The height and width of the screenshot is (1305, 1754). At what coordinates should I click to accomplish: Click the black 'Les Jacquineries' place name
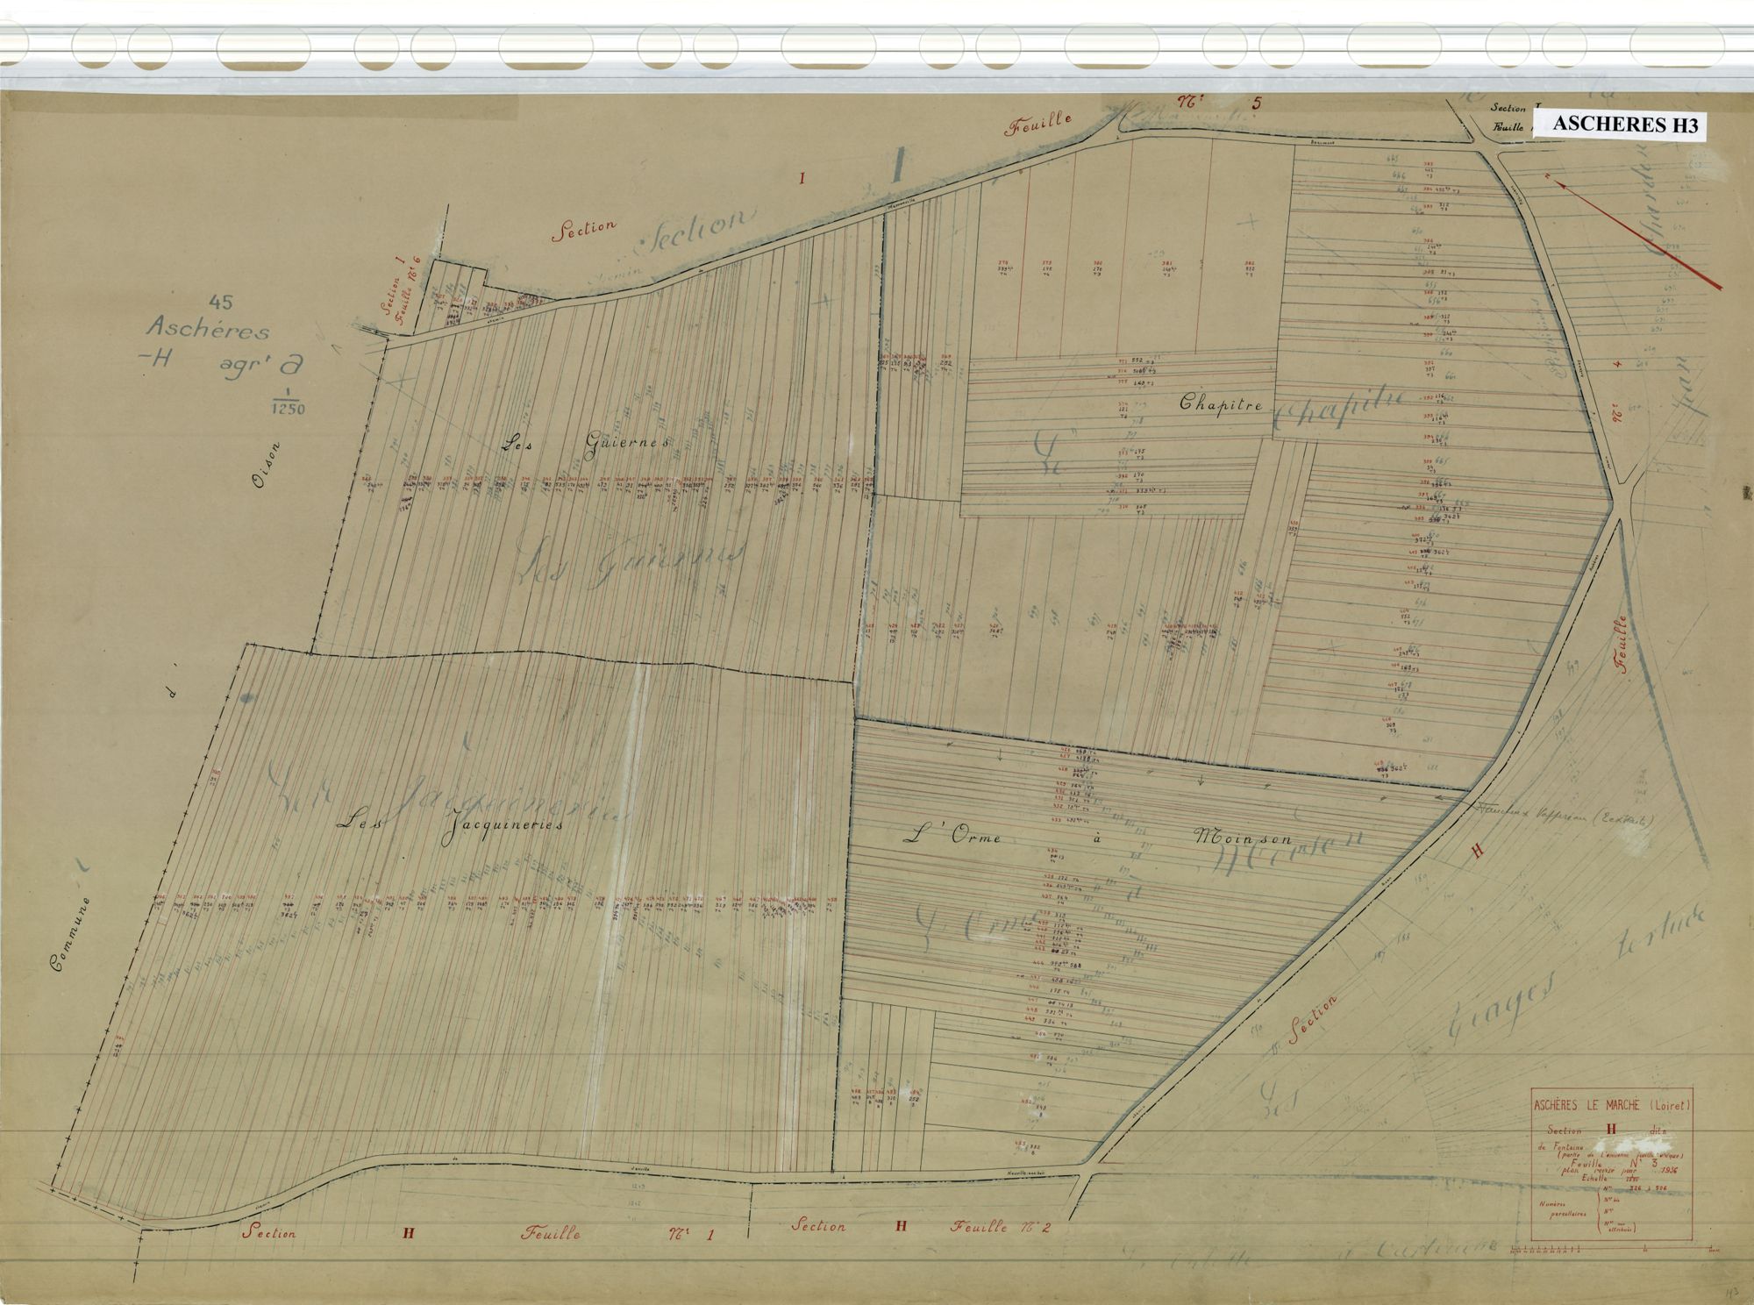pos(453,824)
